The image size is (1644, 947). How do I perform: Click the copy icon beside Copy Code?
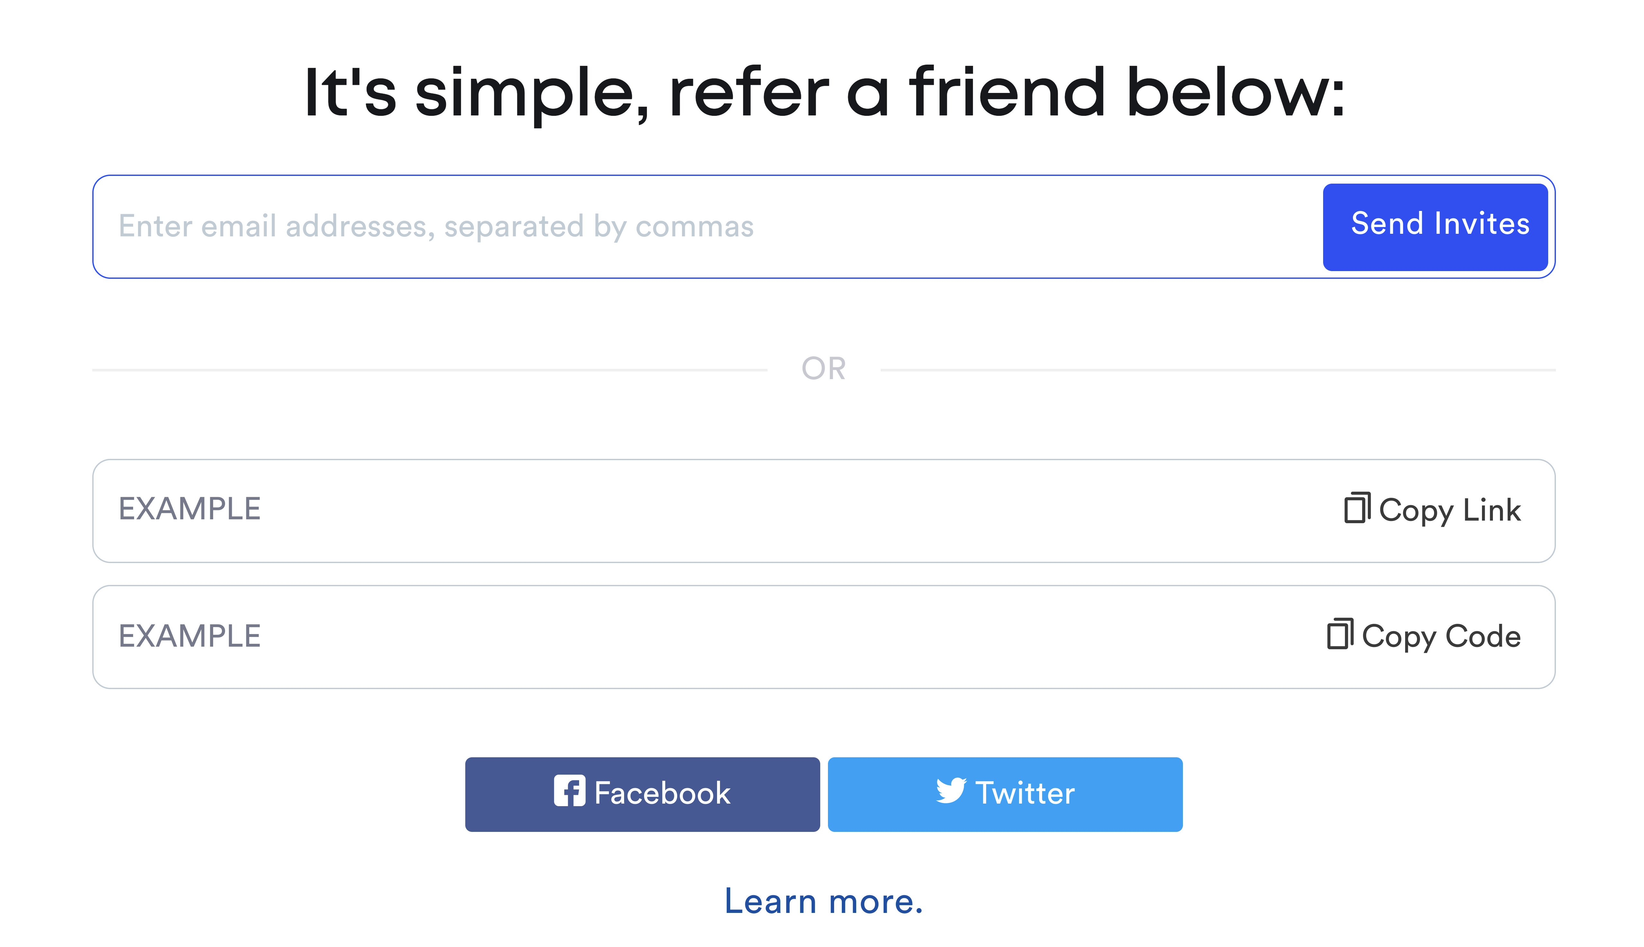1340,634
